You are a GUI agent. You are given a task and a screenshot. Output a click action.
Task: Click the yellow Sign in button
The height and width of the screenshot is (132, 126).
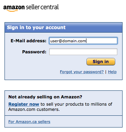click(x=101, y=62)
